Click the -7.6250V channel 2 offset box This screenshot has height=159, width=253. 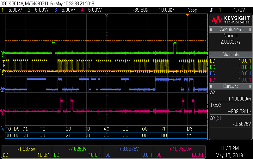click(x=77, y=152)
